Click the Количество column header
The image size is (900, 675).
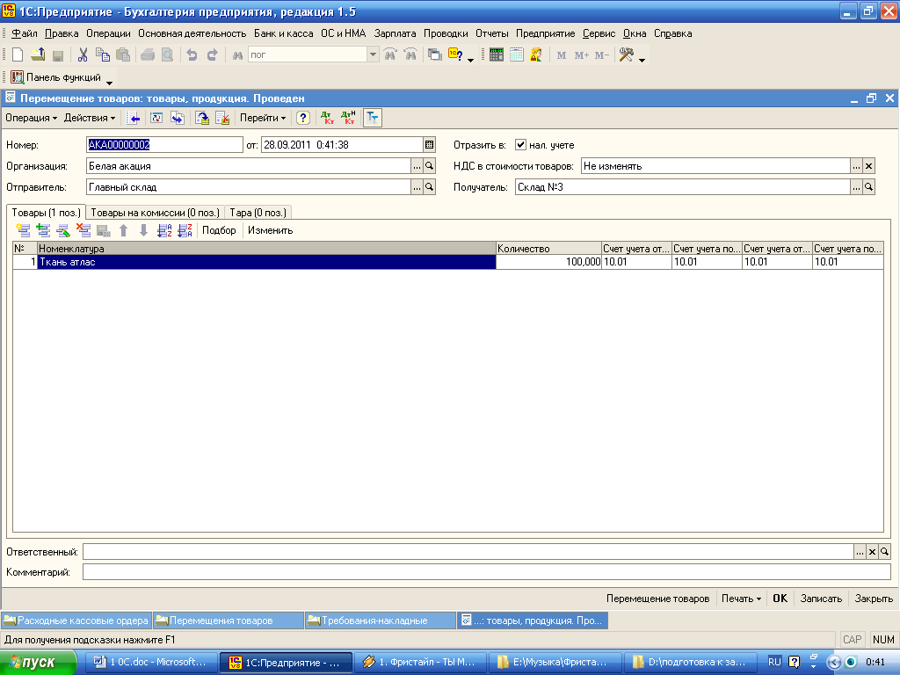pos(548,249)
